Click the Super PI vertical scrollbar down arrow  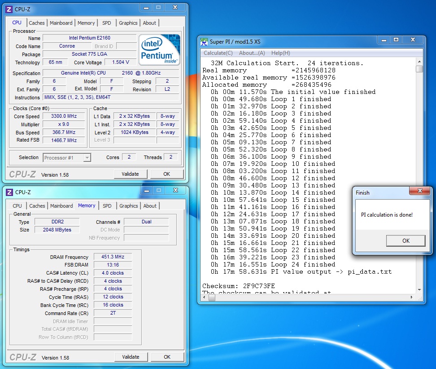coord(419,290)
